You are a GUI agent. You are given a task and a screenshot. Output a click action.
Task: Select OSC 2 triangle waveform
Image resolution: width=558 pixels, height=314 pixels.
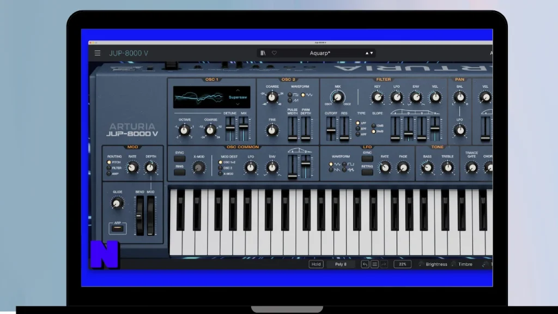(x=303, y=95)
